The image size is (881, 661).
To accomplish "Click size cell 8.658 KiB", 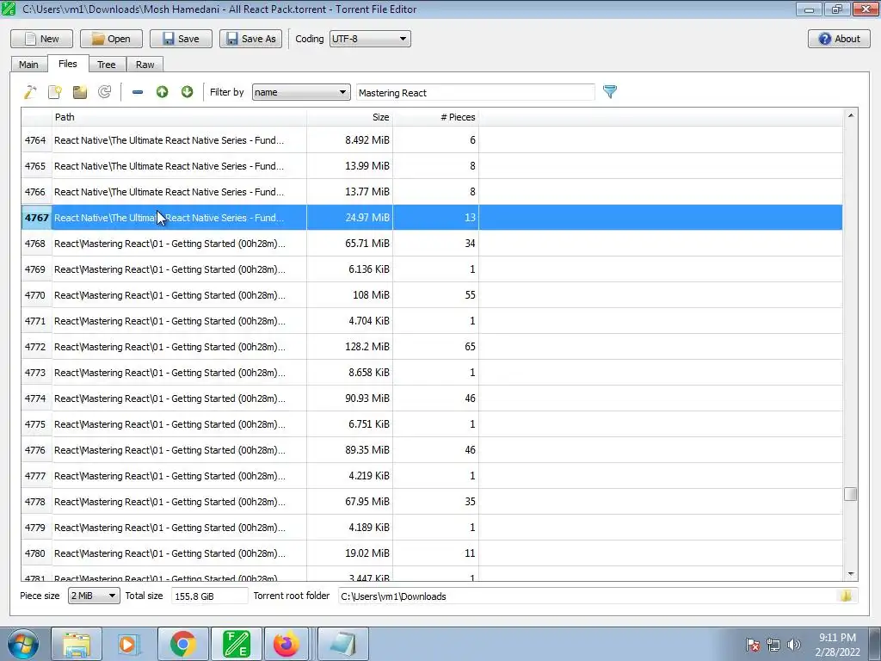I will pyautogui.click(x=349, y=373).
